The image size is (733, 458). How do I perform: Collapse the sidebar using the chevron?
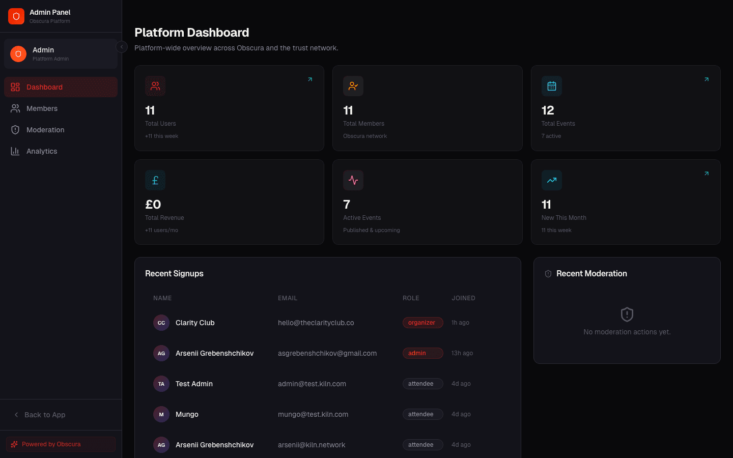click(x=122, y=47)
